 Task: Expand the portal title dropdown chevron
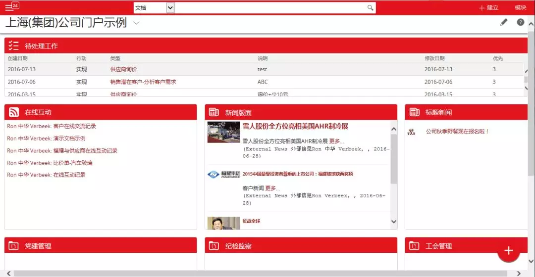(x=136, y=23)
